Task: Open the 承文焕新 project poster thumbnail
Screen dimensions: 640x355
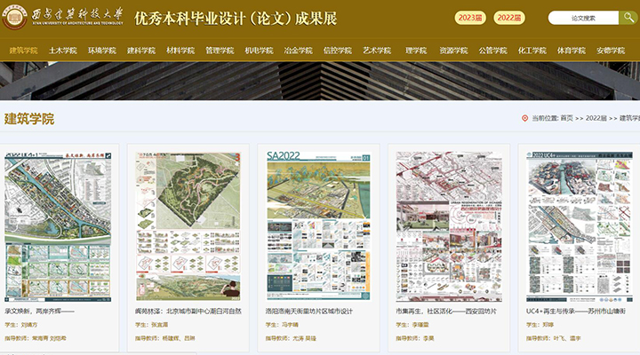Action: (58, 226)
